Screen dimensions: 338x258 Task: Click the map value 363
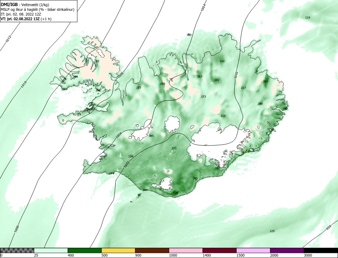266,81
